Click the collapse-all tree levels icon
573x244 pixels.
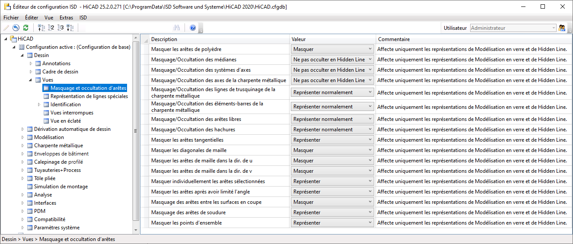click(x=41, y=28)
